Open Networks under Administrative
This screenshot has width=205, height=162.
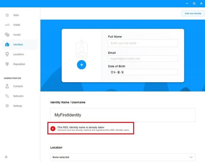20,96
